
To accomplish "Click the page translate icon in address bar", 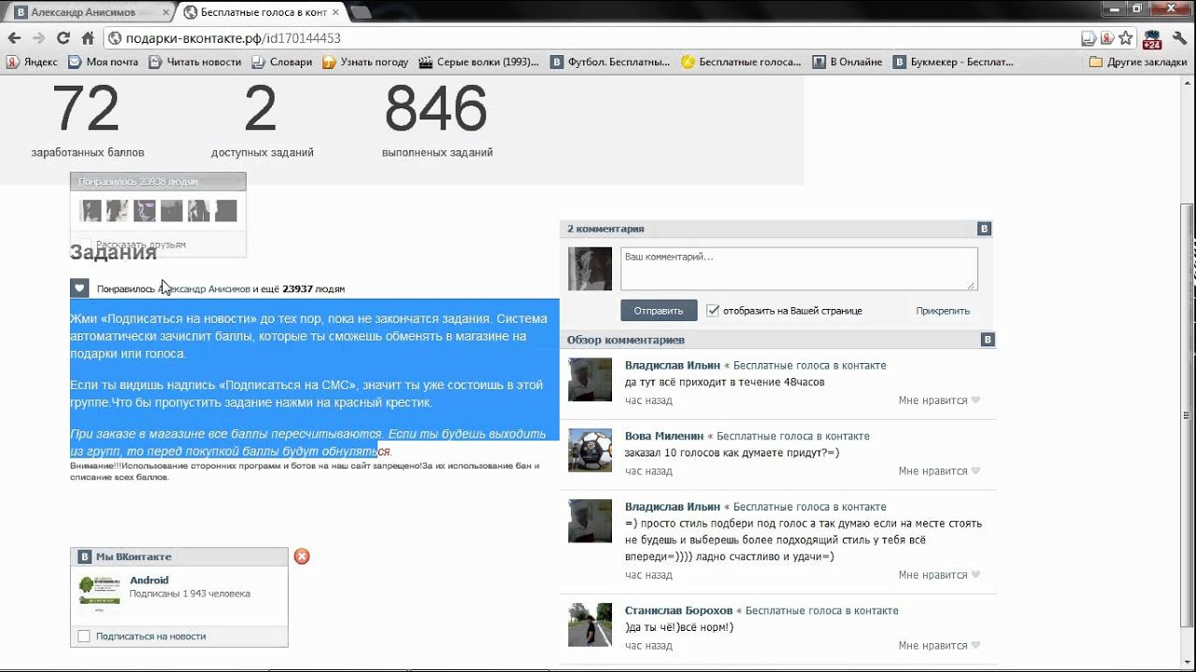I will (x=1089, y=38).
